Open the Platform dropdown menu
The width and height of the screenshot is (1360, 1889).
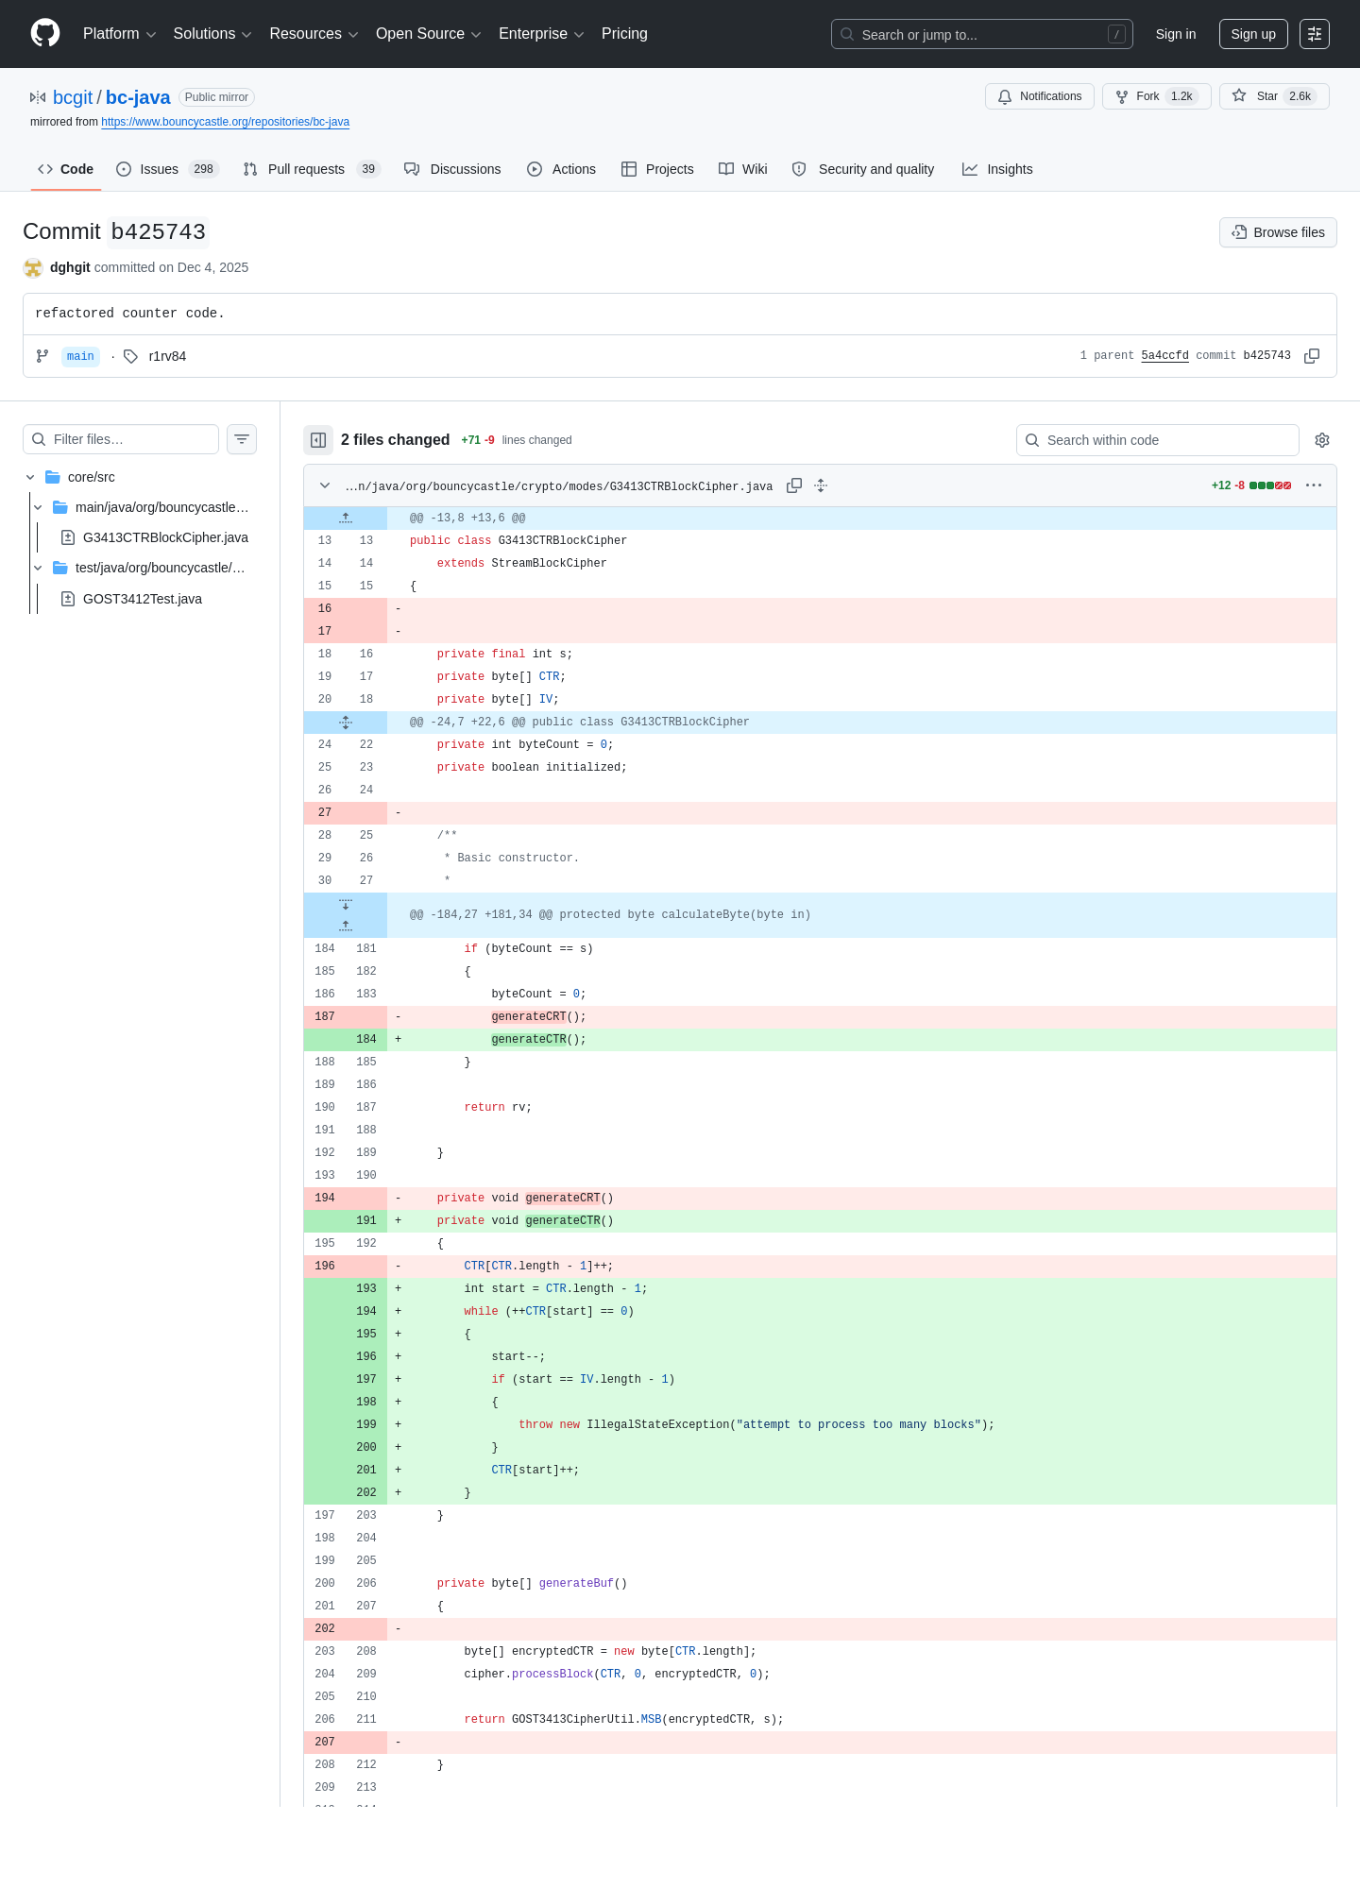coord(119,34)
